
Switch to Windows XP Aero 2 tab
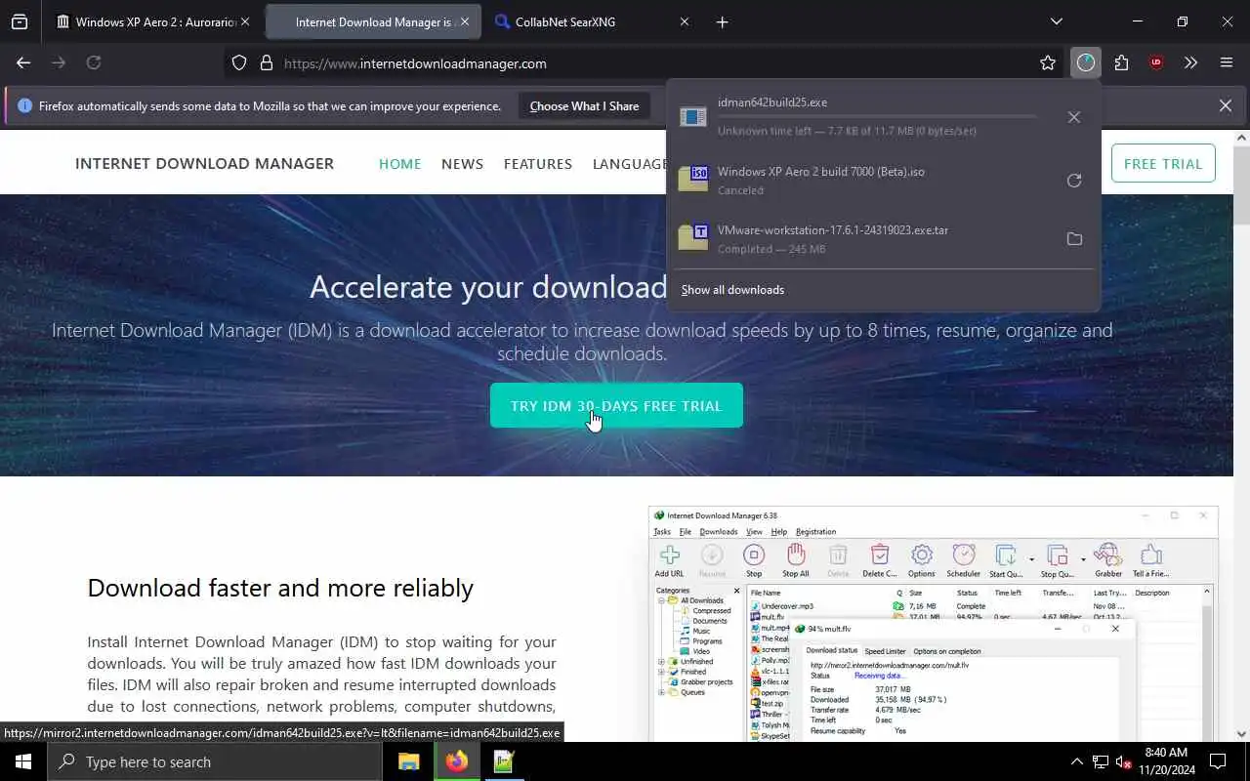tap(153, 21)
